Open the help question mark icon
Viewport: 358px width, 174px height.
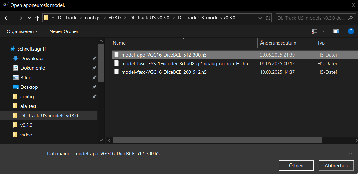click(x=351, y=31)
